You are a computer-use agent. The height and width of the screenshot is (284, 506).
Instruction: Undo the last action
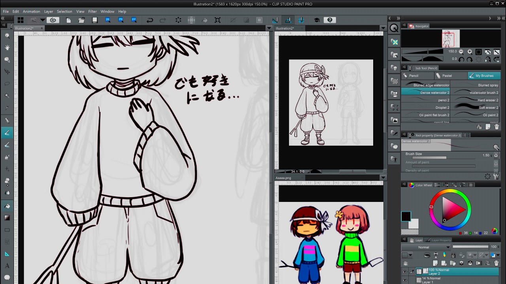coord(149,20)
